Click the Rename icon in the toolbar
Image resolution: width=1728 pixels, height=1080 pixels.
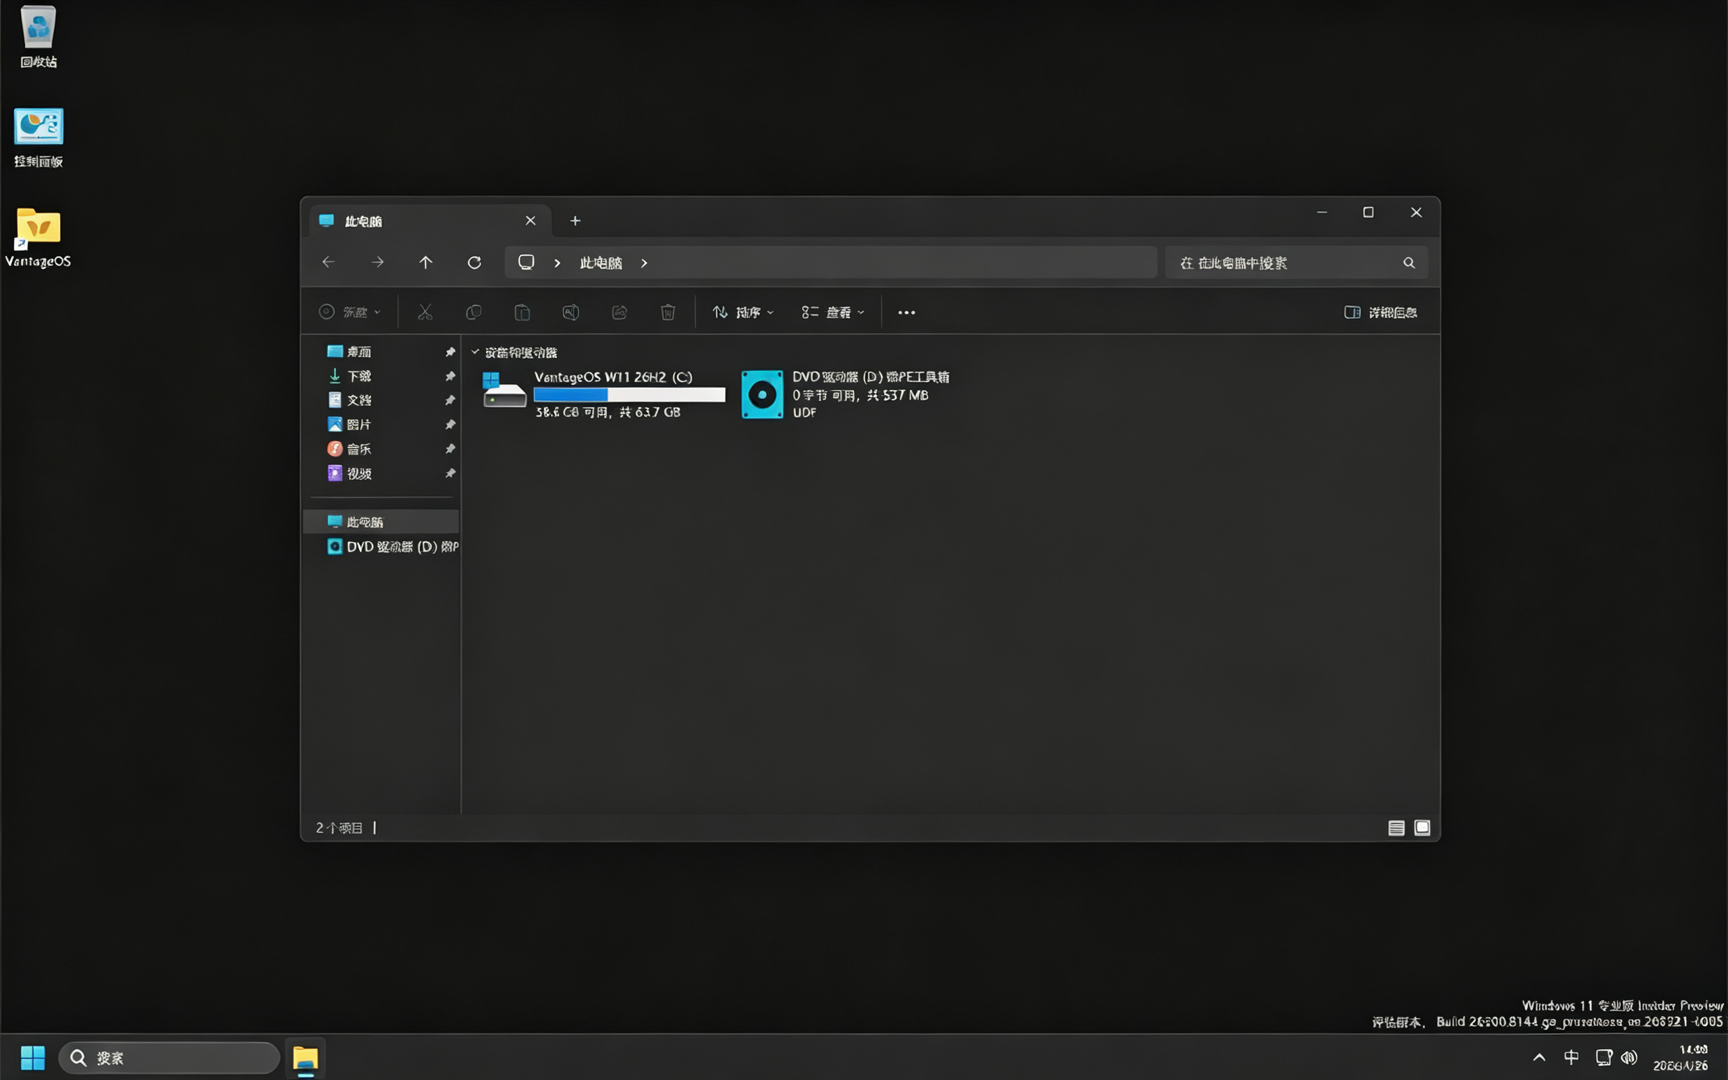(x=570, y=312)
